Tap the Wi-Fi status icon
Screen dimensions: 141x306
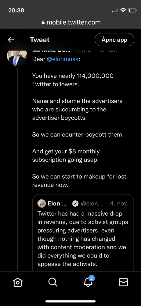tap(123, 10)
